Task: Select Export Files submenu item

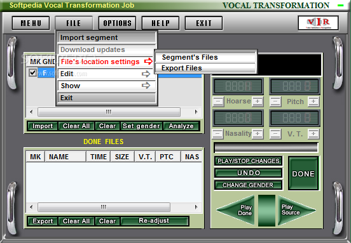Action: pos(205,68)
